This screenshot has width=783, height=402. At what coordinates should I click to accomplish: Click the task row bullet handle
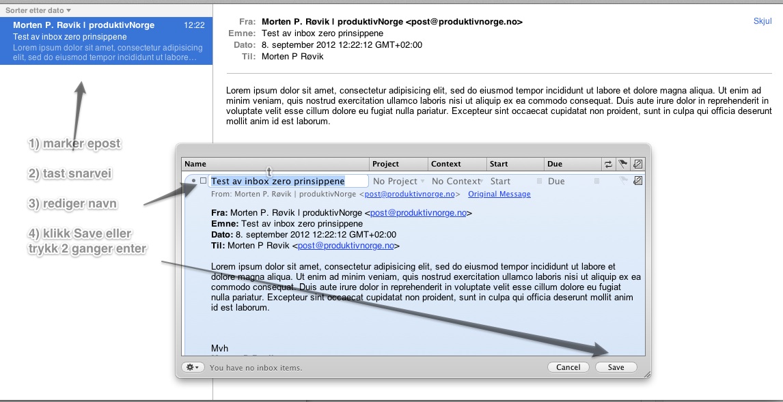click(193, 181)
